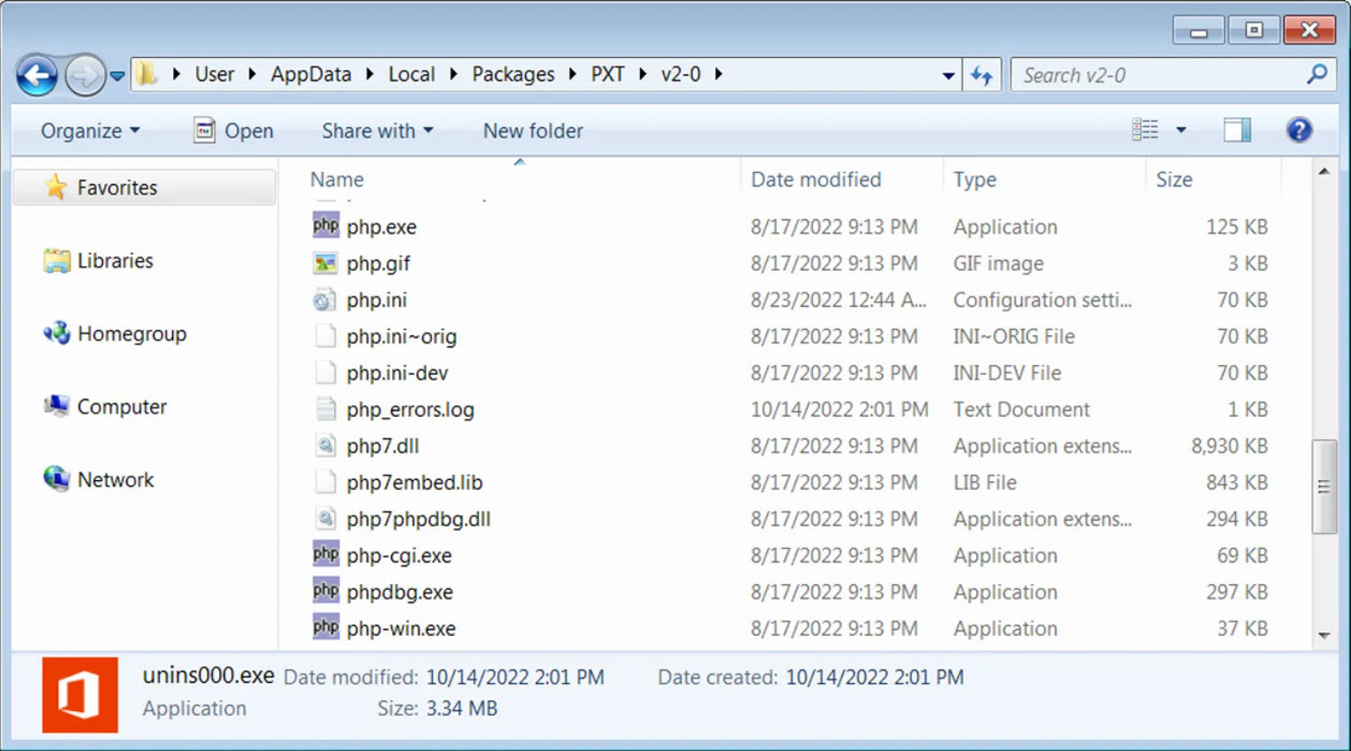This screenshot has height=751, width=1351.
Task: Open the view options dropdown arrow
Action: [x=1181, y=130]
